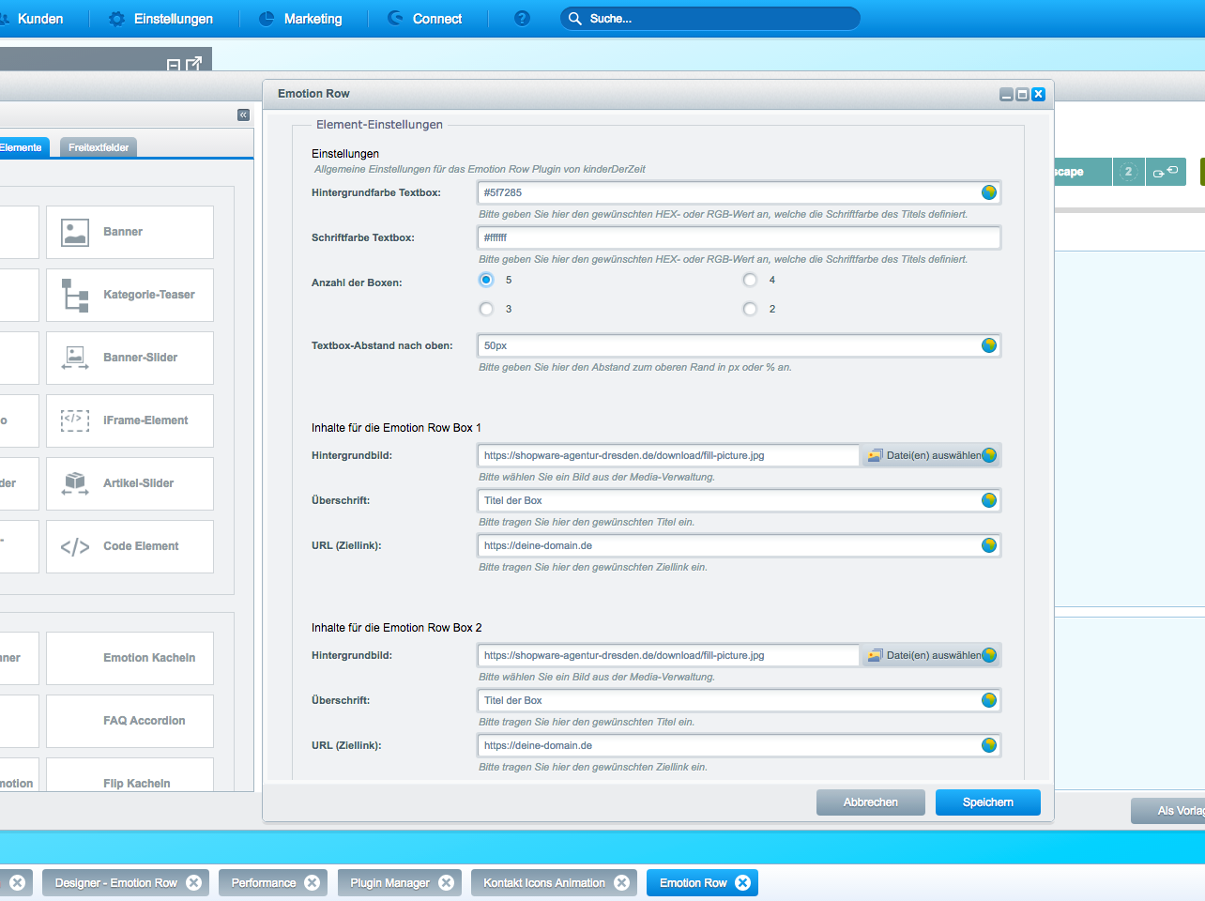Minimize the Emotion Row dialog

1006,95
